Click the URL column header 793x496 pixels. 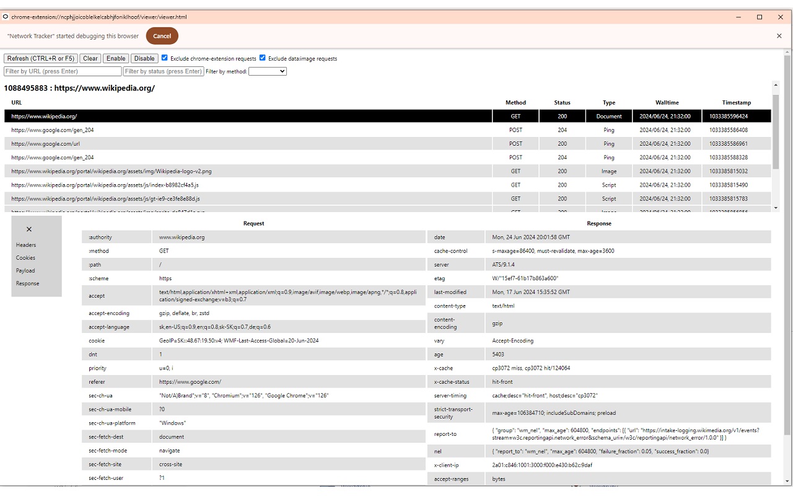(x=17, y=102)
